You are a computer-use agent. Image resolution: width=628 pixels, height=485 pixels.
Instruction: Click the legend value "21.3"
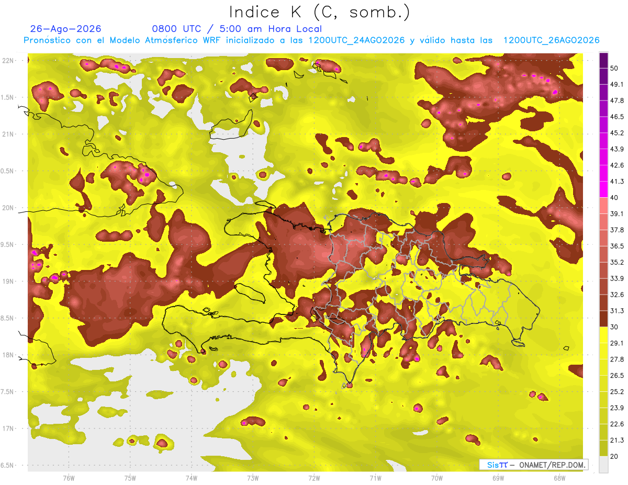(618, 440)
